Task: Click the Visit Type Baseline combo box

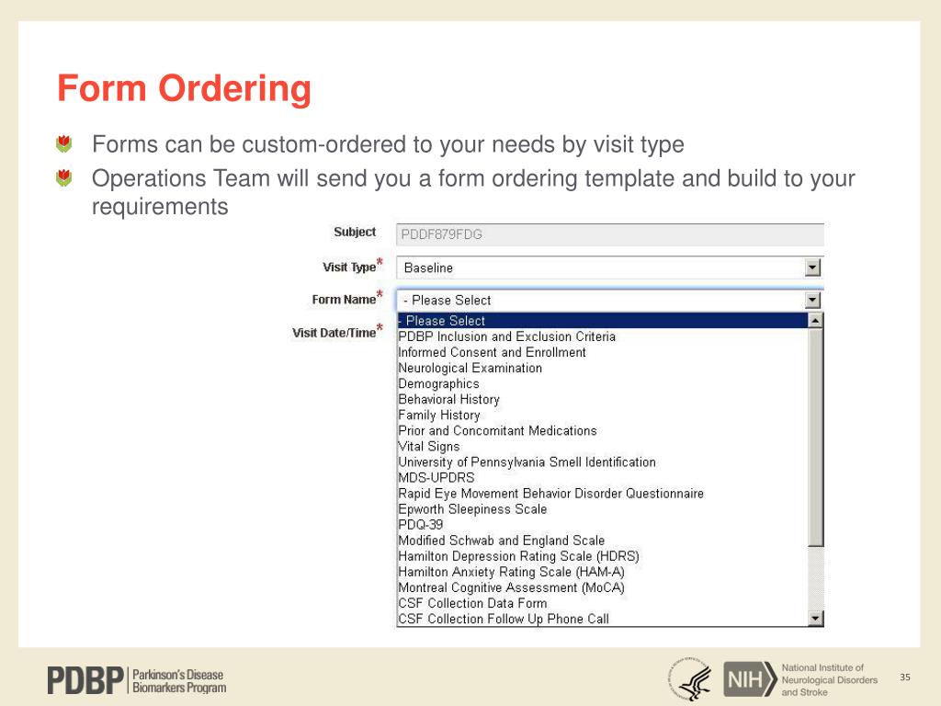Action: [609, 268]
